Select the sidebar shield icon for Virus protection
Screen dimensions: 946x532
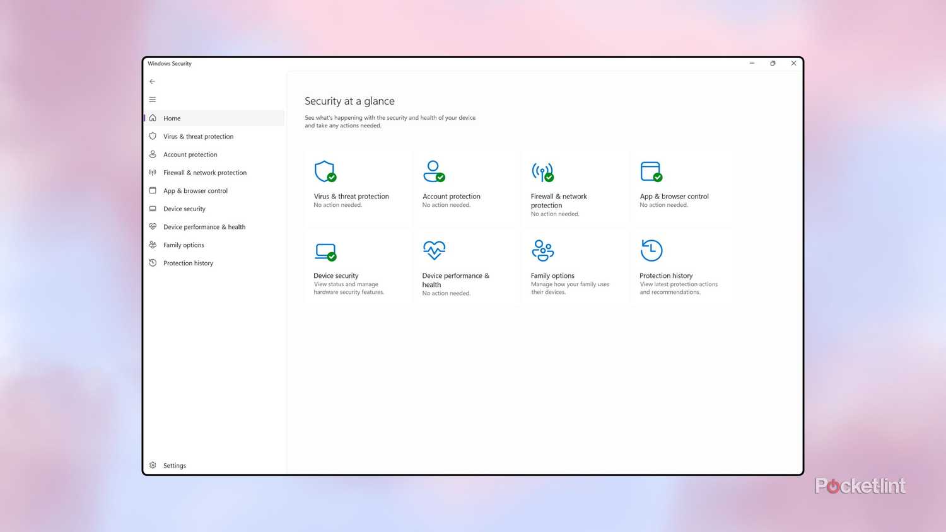[x=153, y=136]
